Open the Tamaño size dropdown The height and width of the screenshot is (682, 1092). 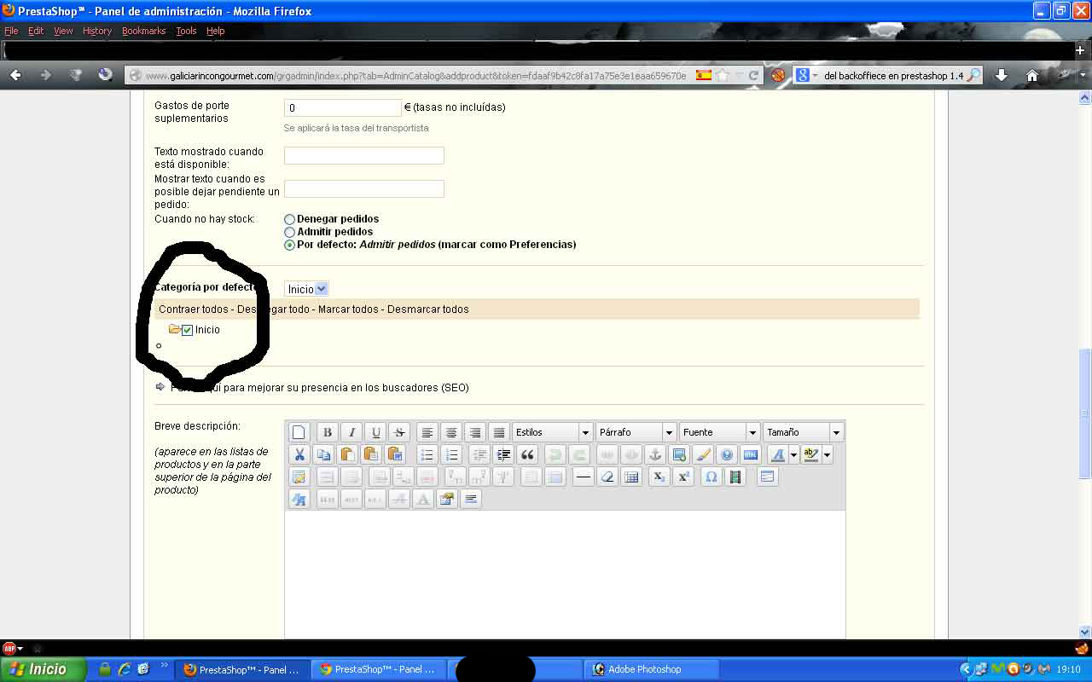click(x=803, y=432)
